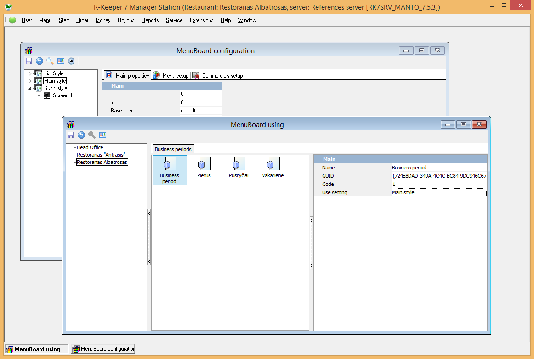Image resolution: width=534 pixels, height=359 pixels.
Task: Select the Business periods tab
Action: pos(173,149)
